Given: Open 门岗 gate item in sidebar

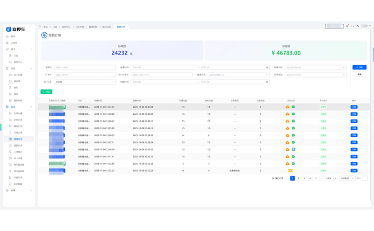Looking at the screenshot, I should (16, 55).
